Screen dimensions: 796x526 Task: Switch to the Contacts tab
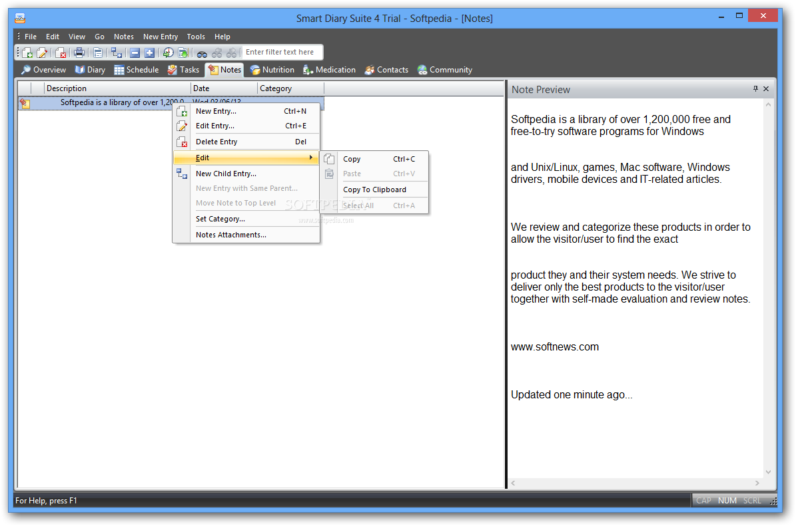click(x=386, y=70)
